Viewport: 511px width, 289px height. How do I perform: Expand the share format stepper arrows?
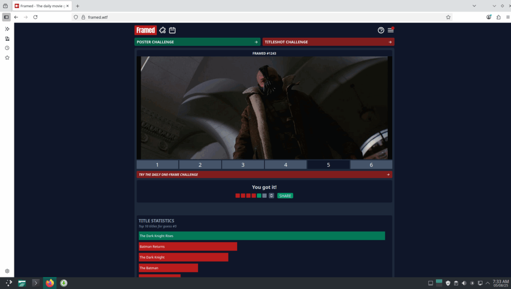pyautogui.click(x=271, y=196)
